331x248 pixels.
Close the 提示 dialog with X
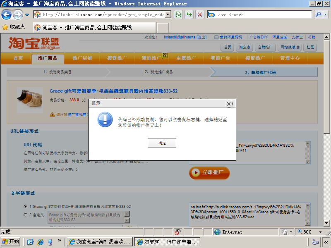(x=229, y=104)
